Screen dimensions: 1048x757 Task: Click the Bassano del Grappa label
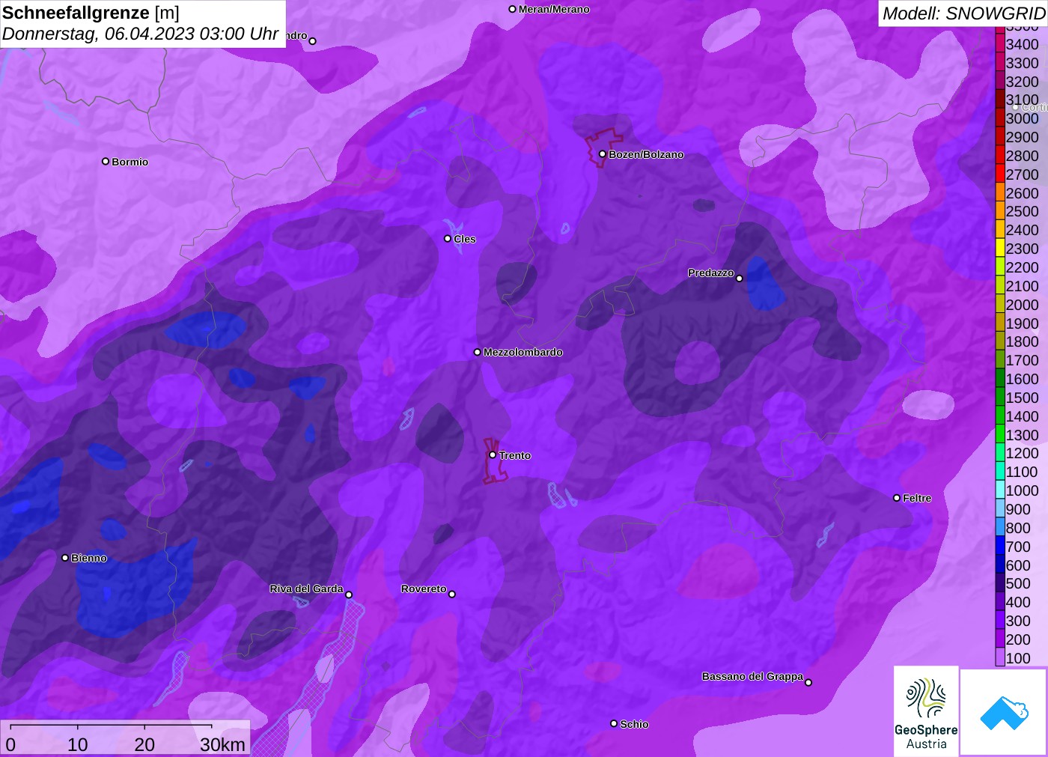[x=752, y=676]
